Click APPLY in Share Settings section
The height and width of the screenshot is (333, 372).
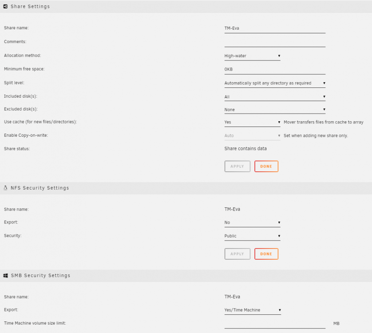(237, 166)
